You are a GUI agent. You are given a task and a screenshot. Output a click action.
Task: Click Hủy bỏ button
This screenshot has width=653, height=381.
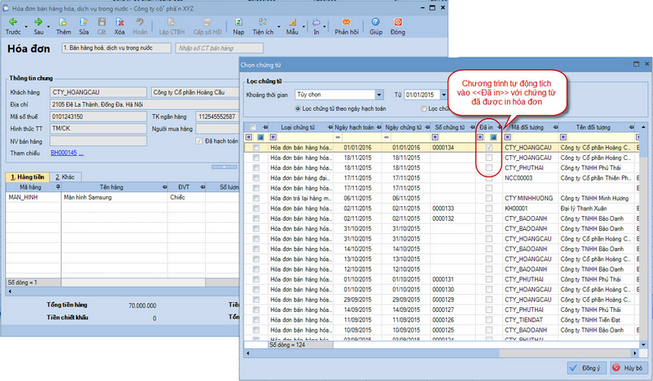click(x=628, y=368)
